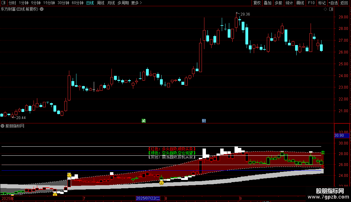
Task: Select the 30分钟 period
Action: 63,3
